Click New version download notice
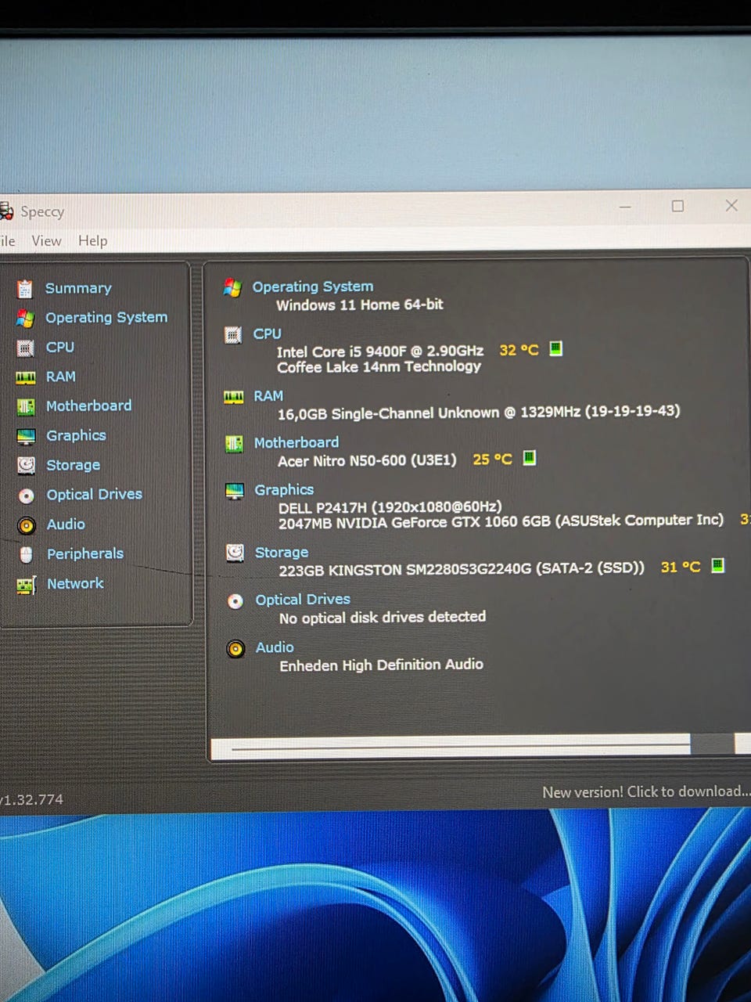Viewport: 751px width, 1002px height. pyautogui.click(x=645, y=792)
